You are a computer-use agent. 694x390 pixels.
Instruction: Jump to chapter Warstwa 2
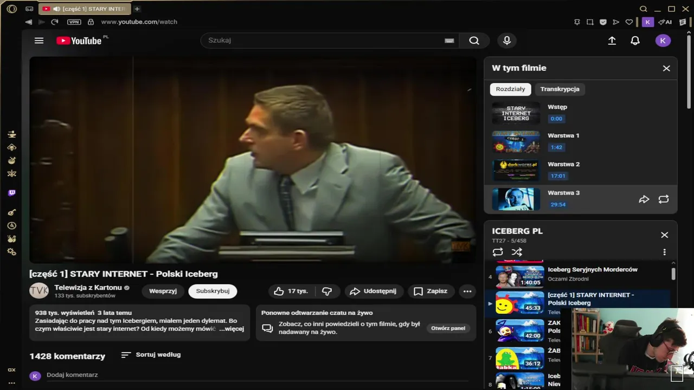pyautogui.click(x=581, y=170)
